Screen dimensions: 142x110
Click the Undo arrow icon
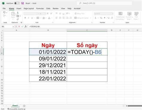(x=4, y=13)
